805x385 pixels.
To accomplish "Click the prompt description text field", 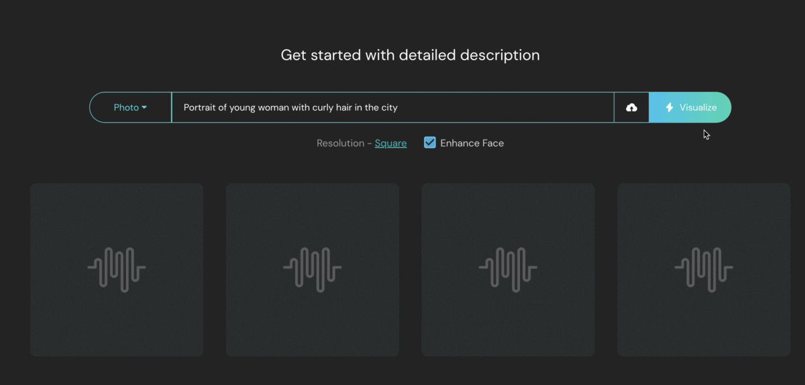I will coord(393,107).
